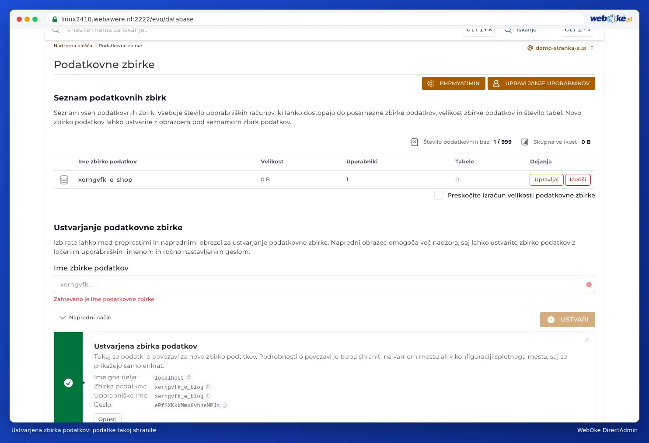This screenshot has width=649, height=443.
Task: Click the Ustvari button
Action: (x=568, y=320)
